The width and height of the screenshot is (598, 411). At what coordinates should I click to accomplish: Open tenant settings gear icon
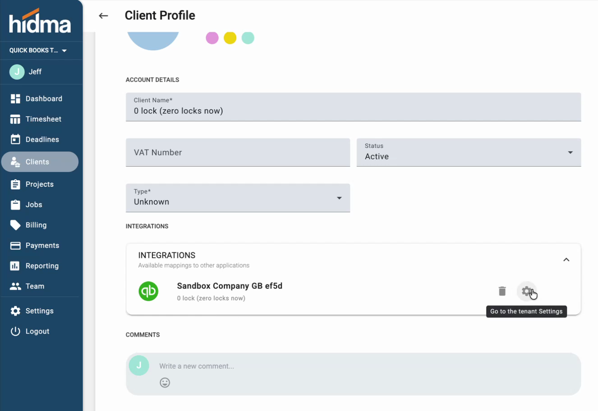coord(526,291)
